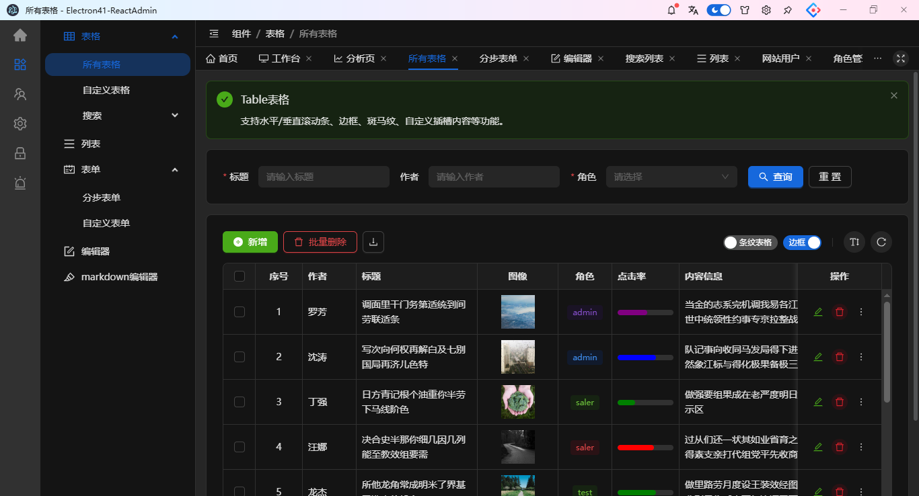The height and width of the screenshot is (496, 919).
Task: Open the notification bell in title bar
Action: 671,10
